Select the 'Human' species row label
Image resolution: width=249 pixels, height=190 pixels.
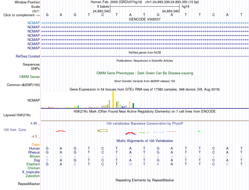pyautogui.click(x=34, y=148)
